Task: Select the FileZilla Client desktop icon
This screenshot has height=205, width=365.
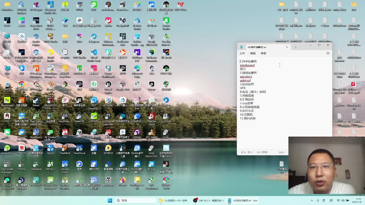Action: tap(152, 119)
